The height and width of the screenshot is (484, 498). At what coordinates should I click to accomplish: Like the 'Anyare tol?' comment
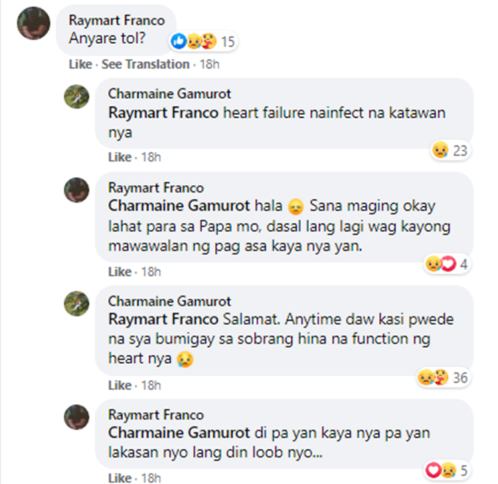tap(81, 64)
